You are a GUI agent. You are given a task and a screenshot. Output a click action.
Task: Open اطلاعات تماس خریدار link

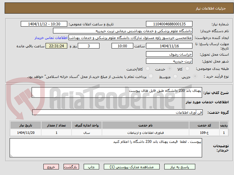click(51, 38)
